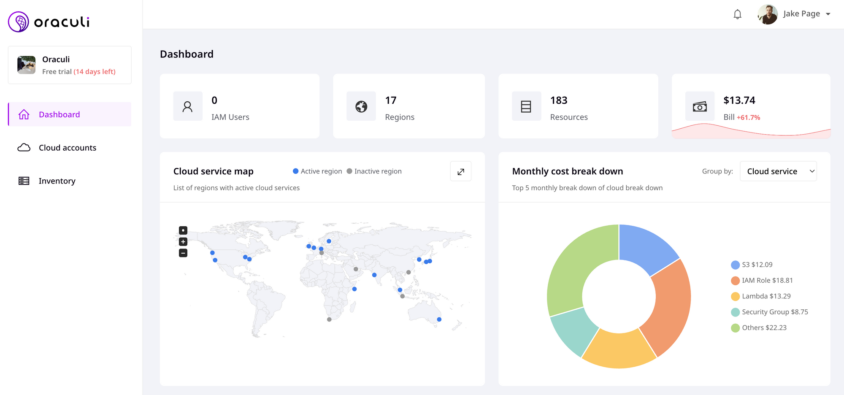The width and height of the screenshot is (844, 395).
Task: Click the IAM Users person icon
Action: point(188,106)
